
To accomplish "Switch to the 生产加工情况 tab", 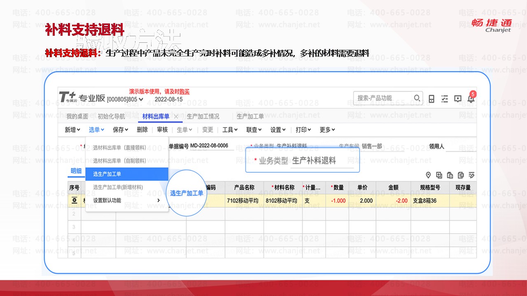I will click(x=203, y=117).
